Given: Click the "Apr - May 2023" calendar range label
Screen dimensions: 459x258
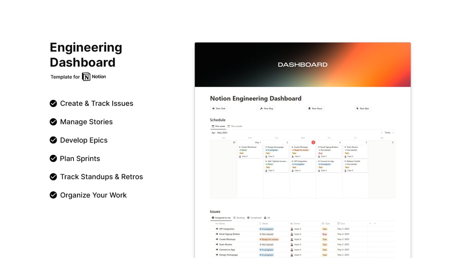Looking at the screenshot, I should [219, 133].
